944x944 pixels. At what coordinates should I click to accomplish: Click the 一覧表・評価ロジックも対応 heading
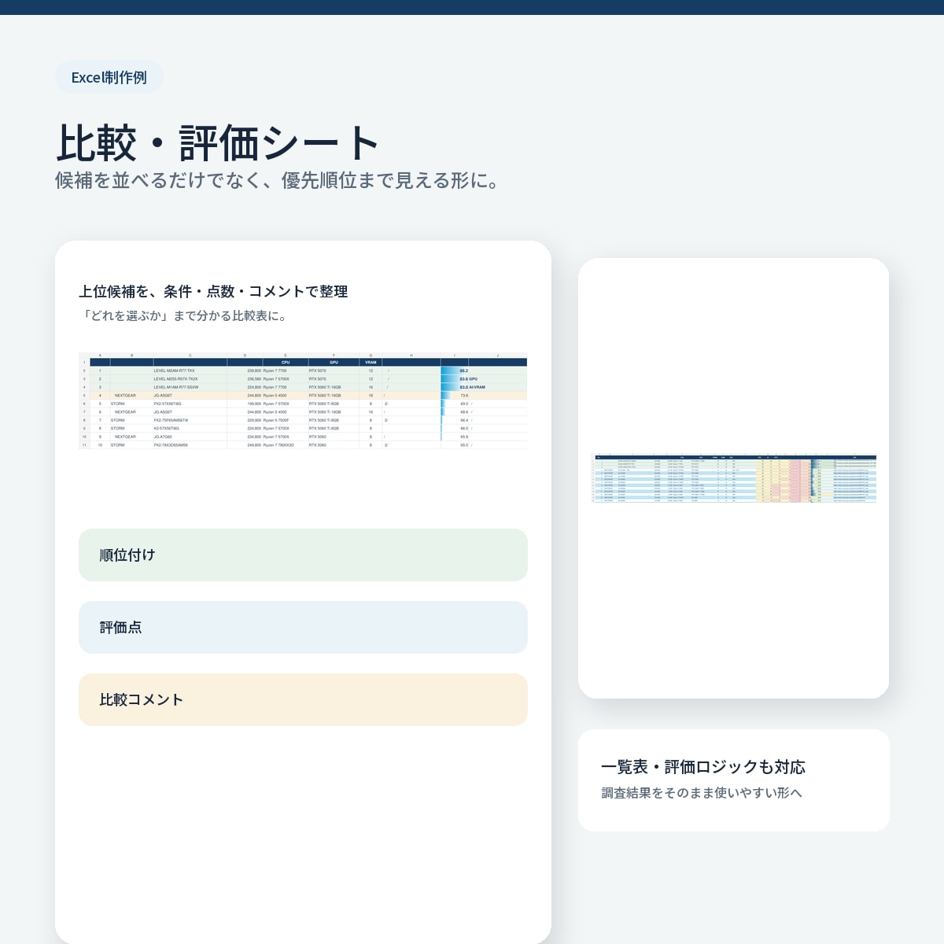pyautogui.click(x=703, y=767)
